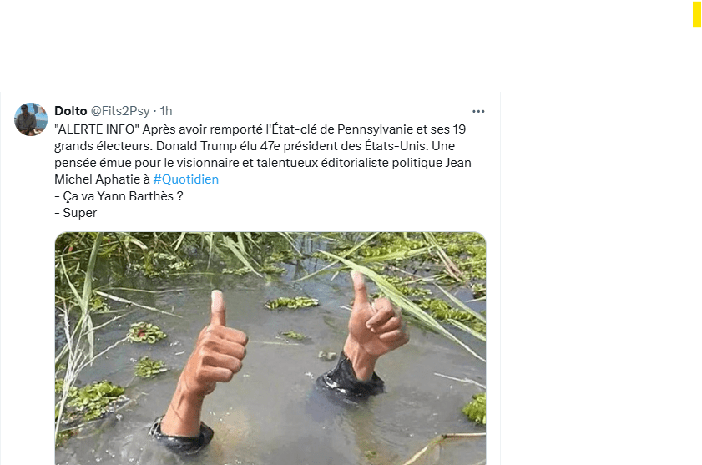702x465 pixels.
Task: Open the @Fils2Psy handle link
Action: pos(120,111)
